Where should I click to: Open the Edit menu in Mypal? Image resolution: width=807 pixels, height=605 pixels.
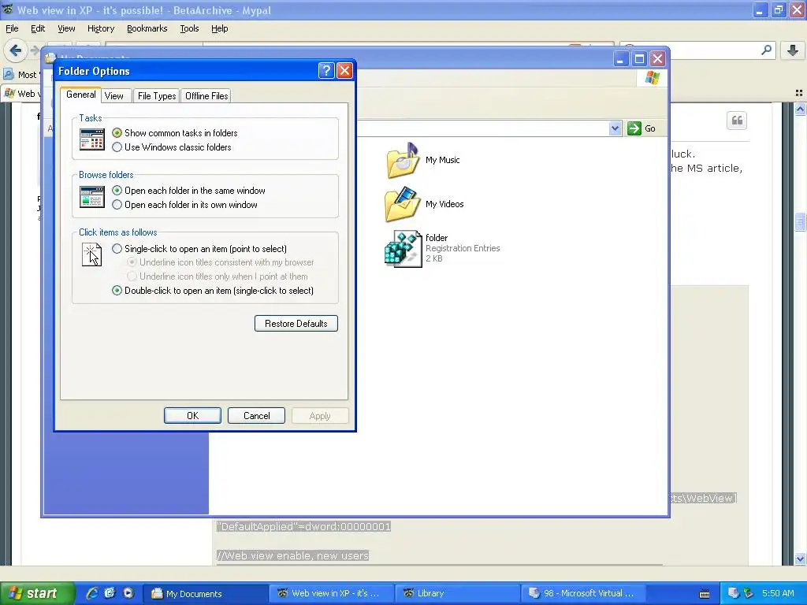click(x=38, y=28)
